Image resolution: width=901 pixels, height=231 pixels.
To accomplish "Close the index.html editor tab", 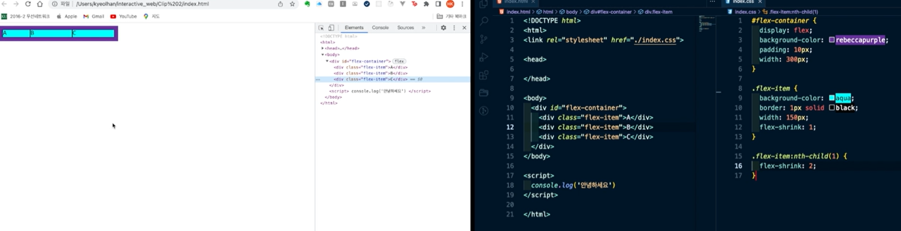I will [x=533, y=2].
